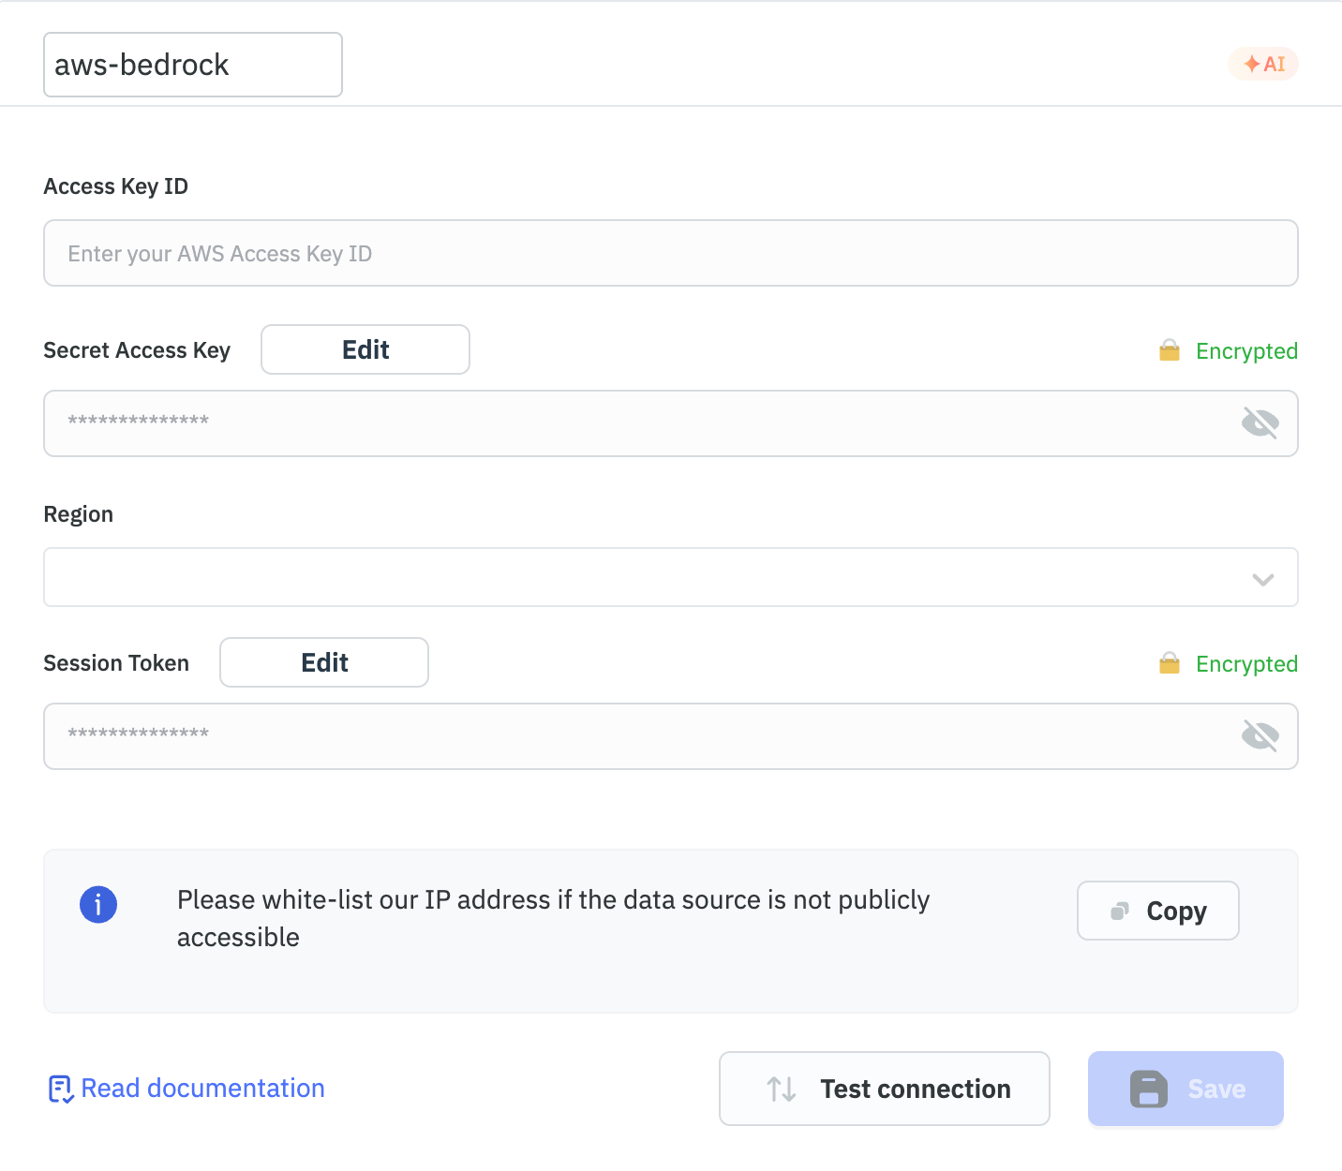This screenshot has width=1342, height=1171.
Task: Open the Read documentation link
Action: coord(202,1089)
